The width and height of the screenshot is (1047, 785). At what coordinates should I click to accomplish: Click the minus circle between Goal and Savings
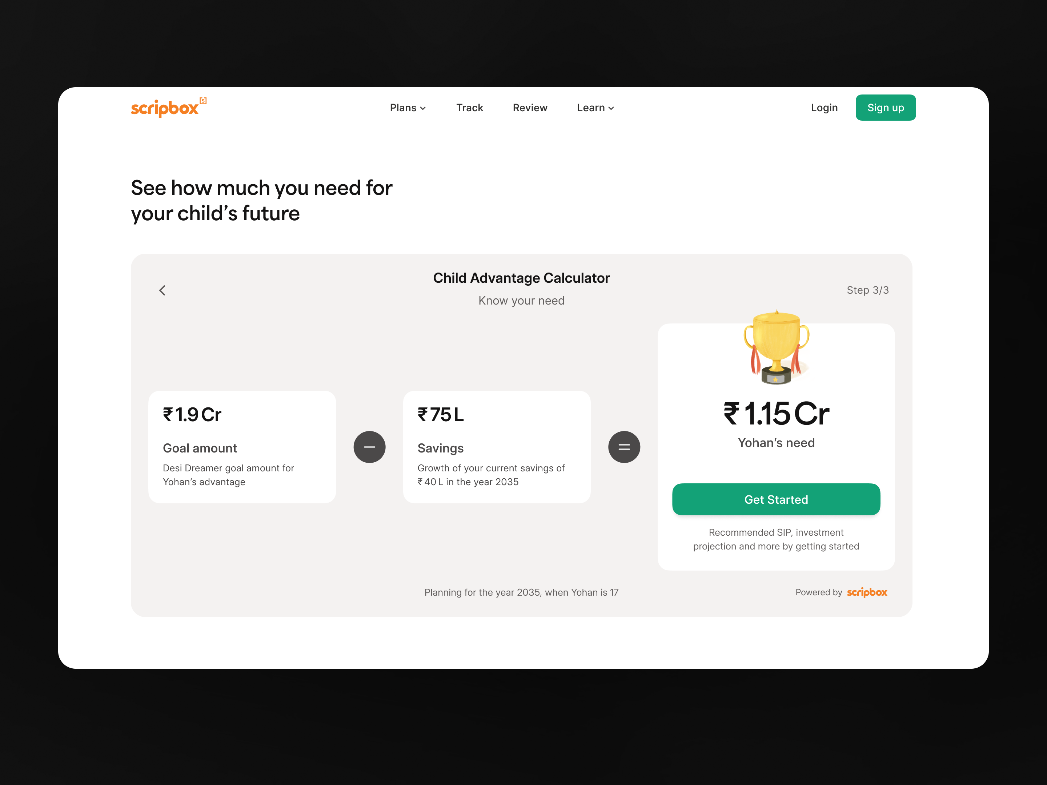[x=370, y=447]
